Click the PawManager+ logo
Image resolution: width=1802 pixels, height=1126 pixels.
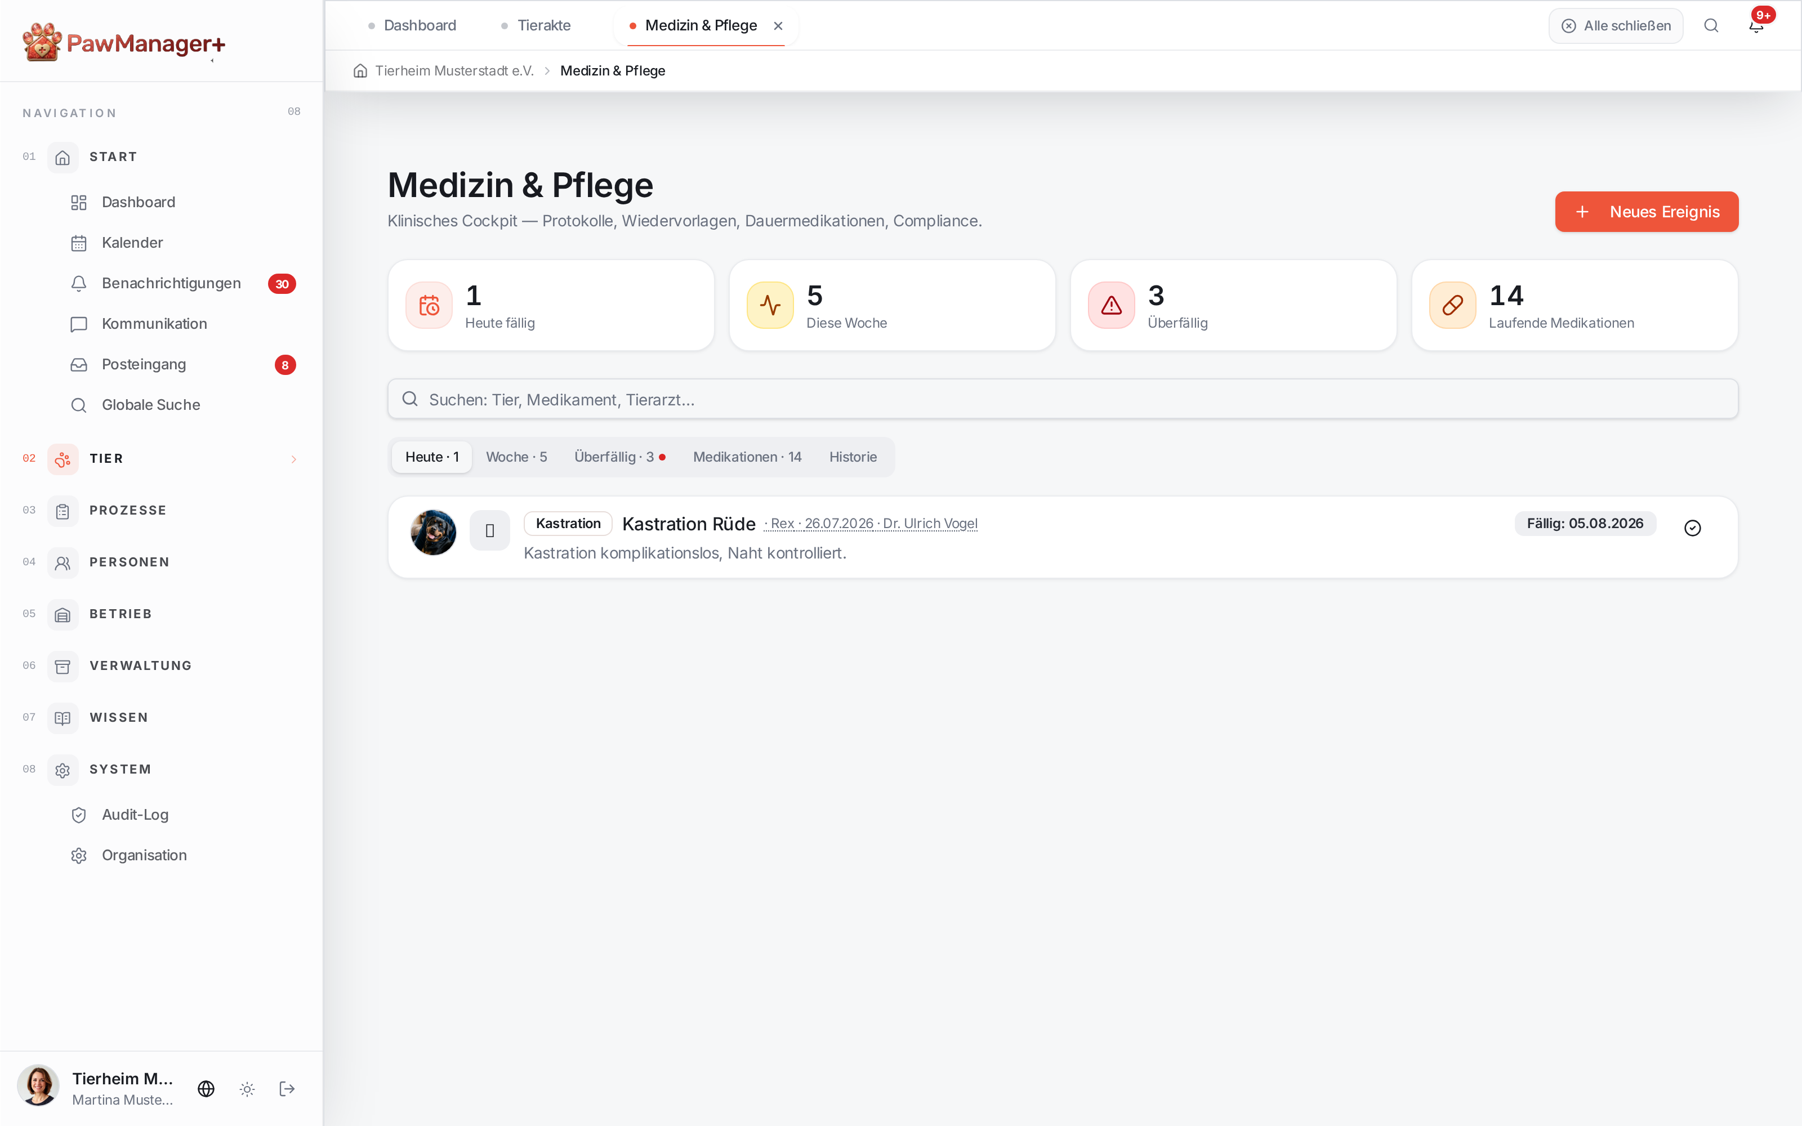[x=124, y=42]
